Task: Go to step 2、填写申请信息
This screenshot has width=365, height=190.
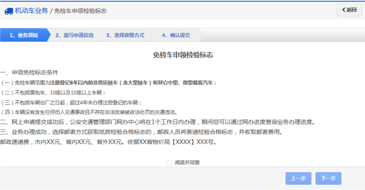Action: click(74, 35)
